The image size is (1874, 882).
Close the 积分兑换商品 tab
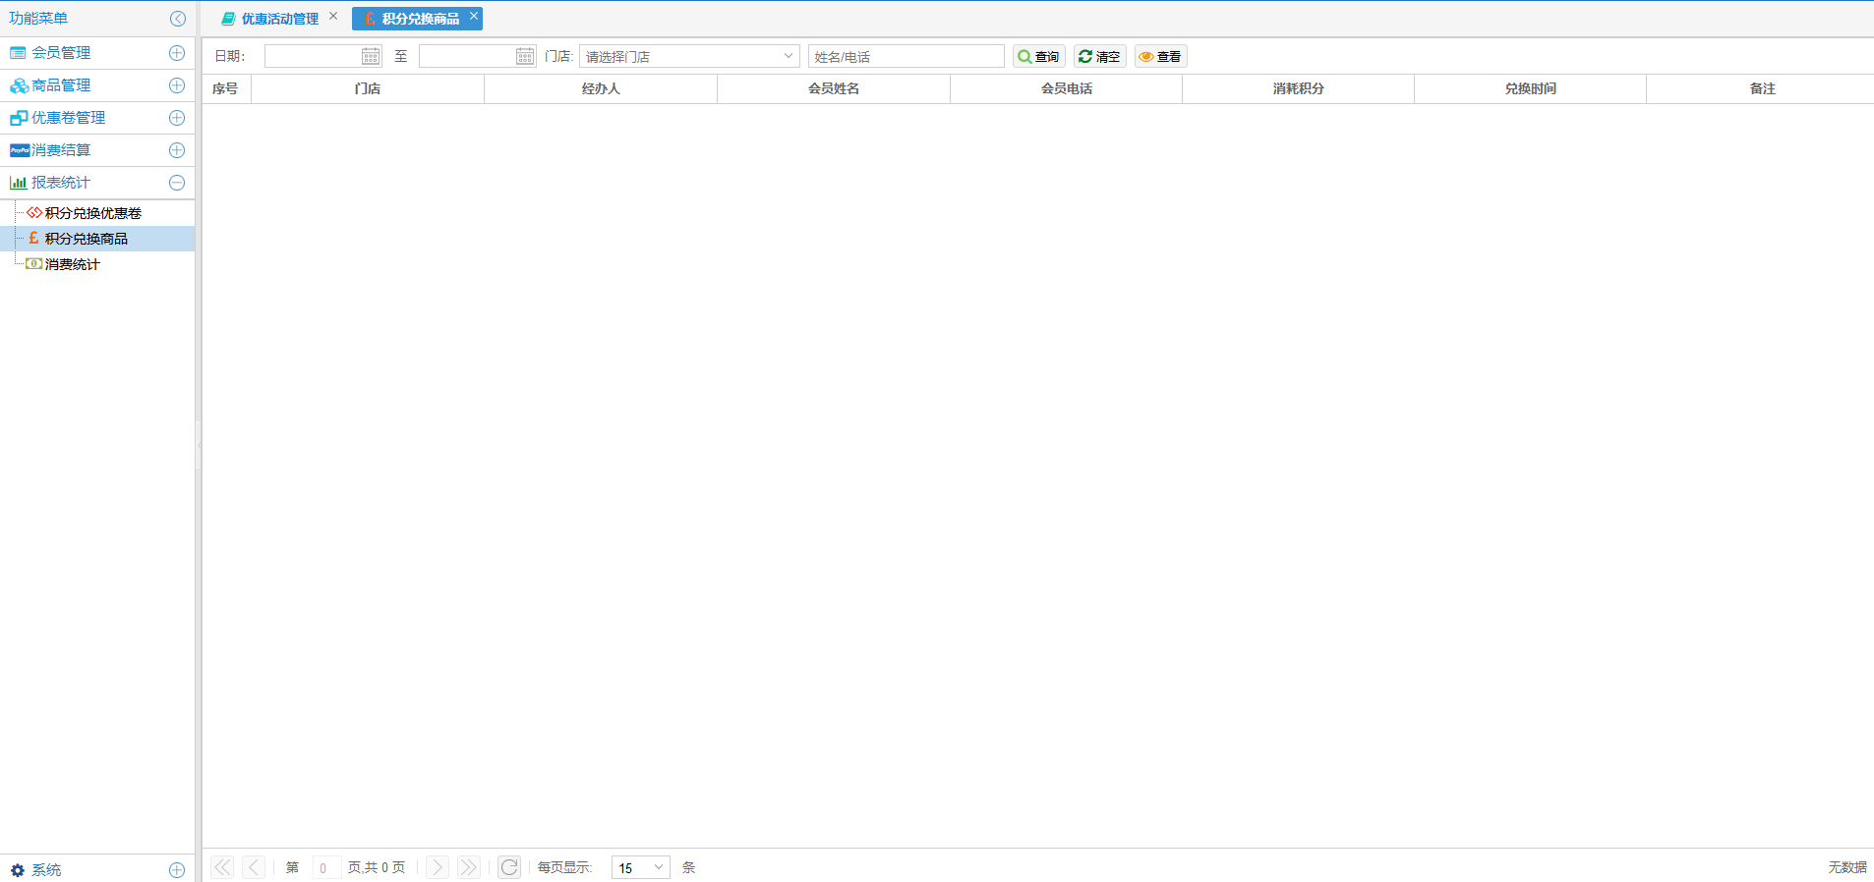(x=473, y=16)
